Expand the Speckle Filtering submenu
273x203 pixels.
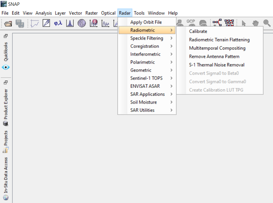tap(147, 38)
